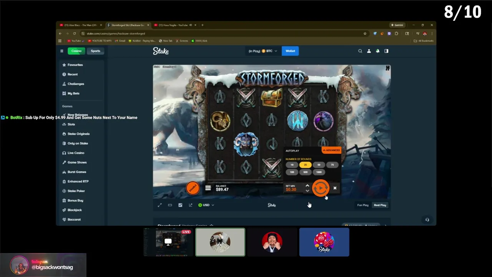This screenshot has height=277, width=492.
Task: Select the Sports tab
Action: pyautogui.click(x=95, y=51)
